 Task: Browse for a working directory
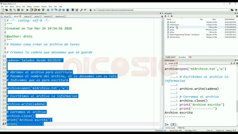click(x=232, y=10)
